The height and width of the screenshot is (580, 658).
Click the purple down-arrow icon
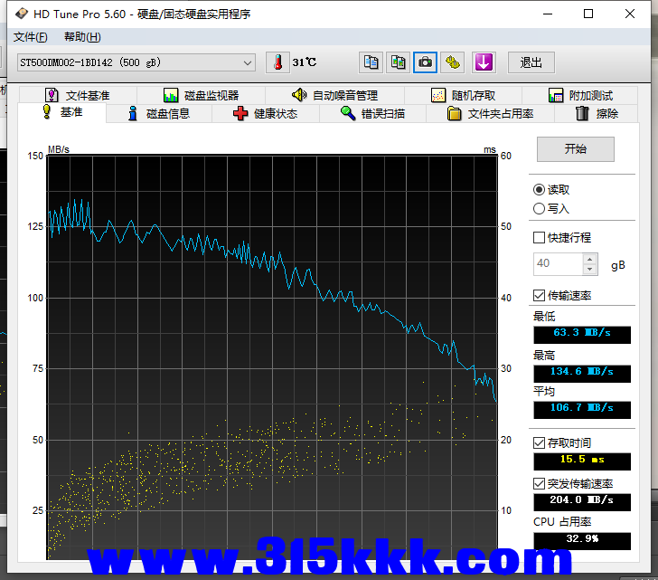pyautogui.click(x=484, y=62)
